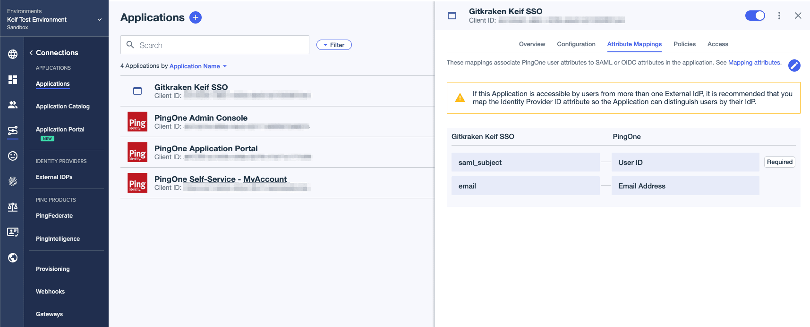Edit attribute mappings with pencil icon
The width and height of the screenshot is (810, 327).
(794, 65)
